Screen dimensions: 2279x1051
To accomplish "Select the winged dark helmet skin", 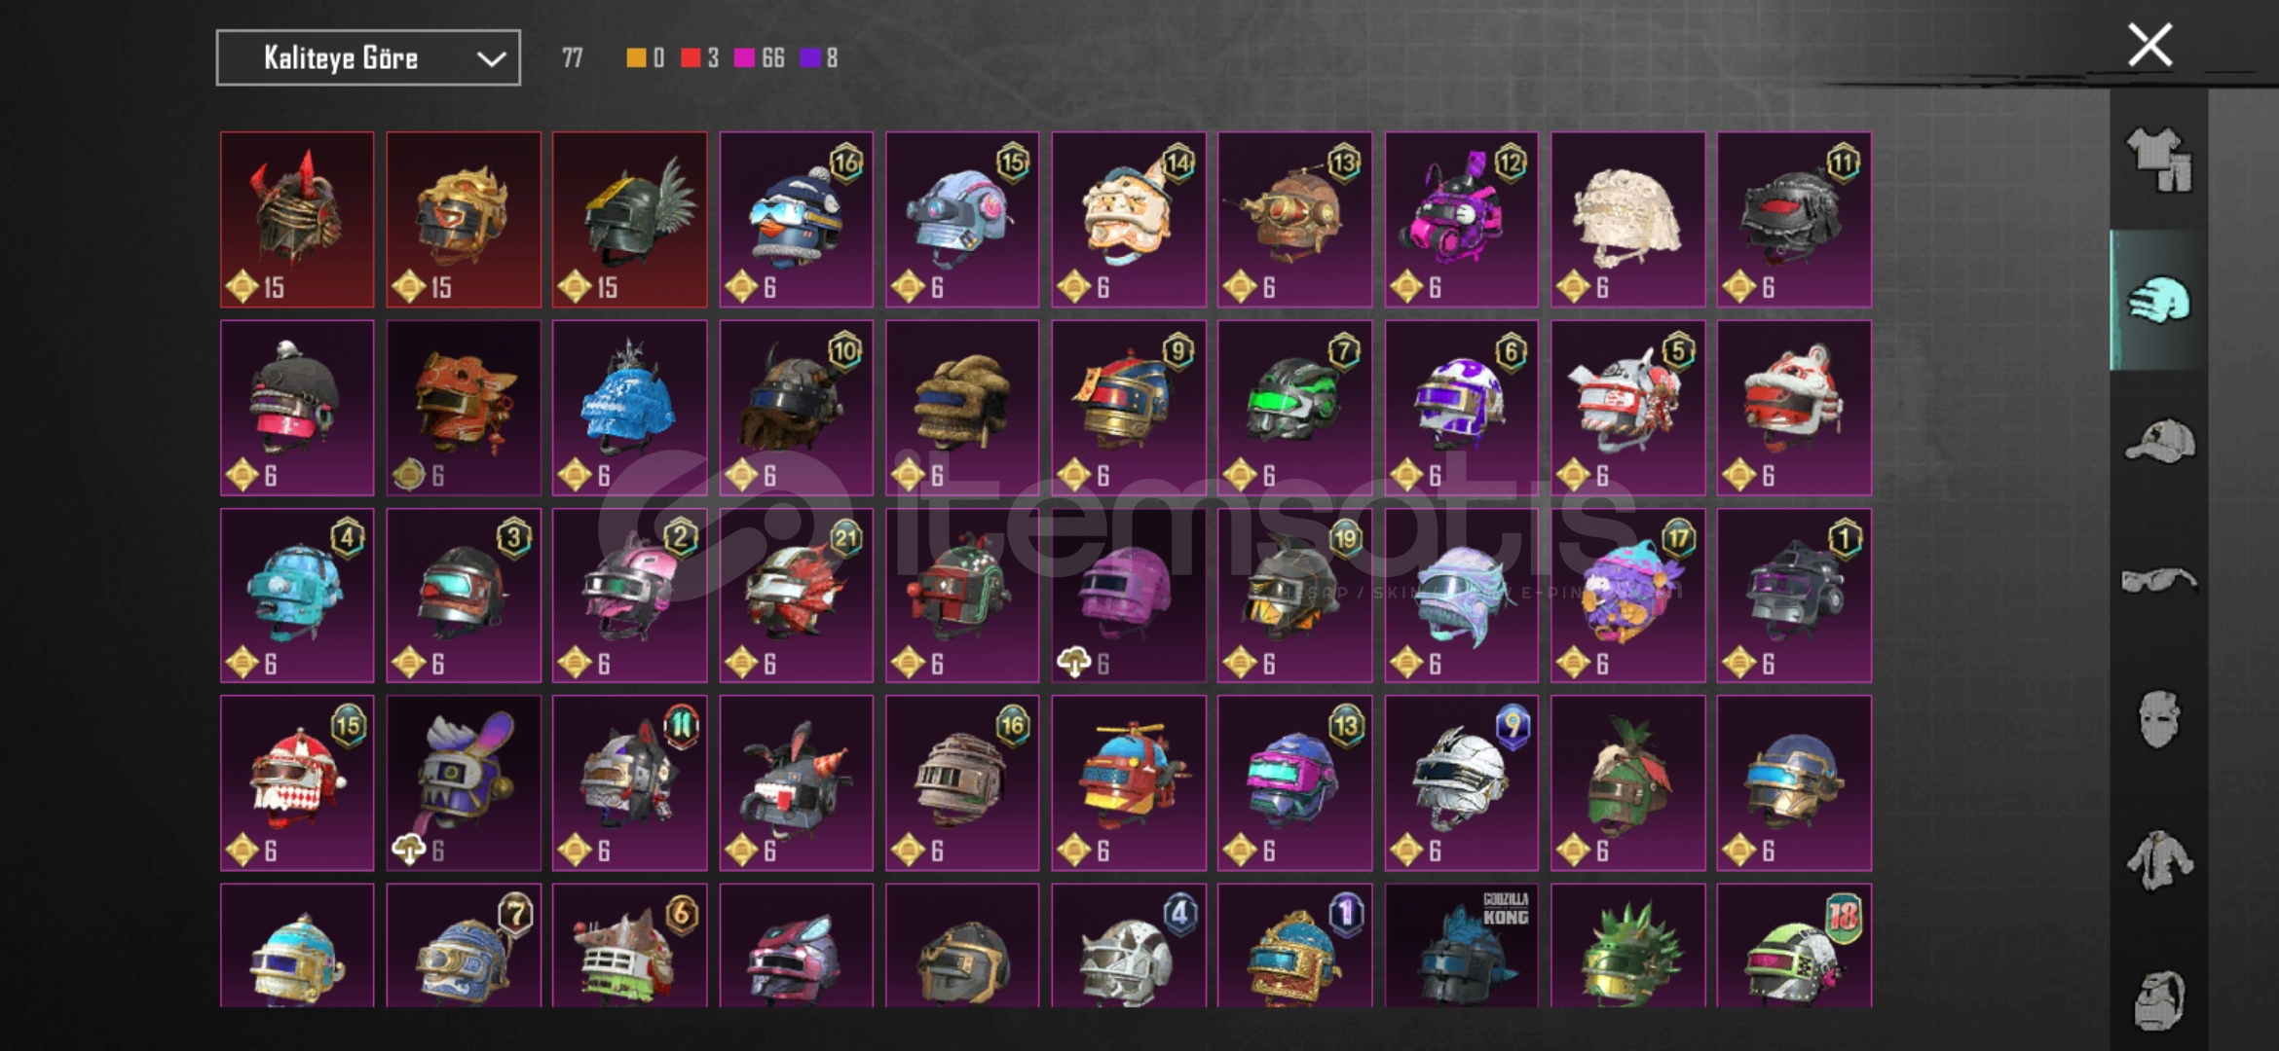I will click(630, 220).
